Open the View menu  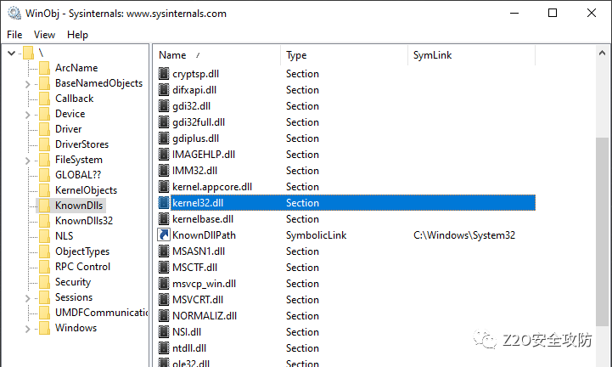(x=44, y=35)
